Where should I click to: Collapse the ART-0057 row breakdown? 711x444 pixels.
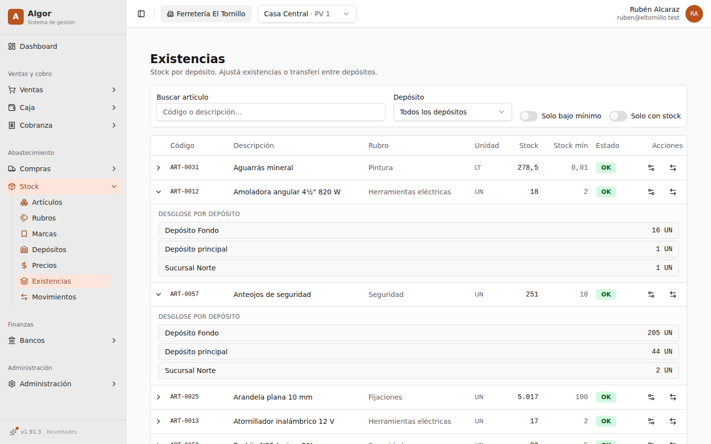click(x=158, y=295)
